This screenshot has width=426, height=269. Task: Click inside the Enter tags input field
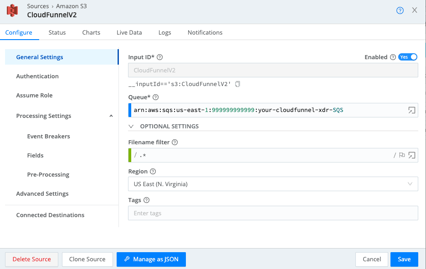(x=272, y=213)
